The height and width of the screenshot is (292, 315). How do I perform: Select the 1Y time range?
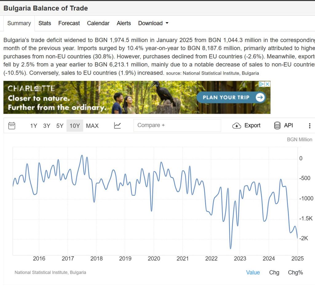coord(34,126)
